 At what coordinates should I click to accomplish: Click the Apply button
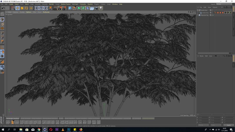[x=229, y=125]
